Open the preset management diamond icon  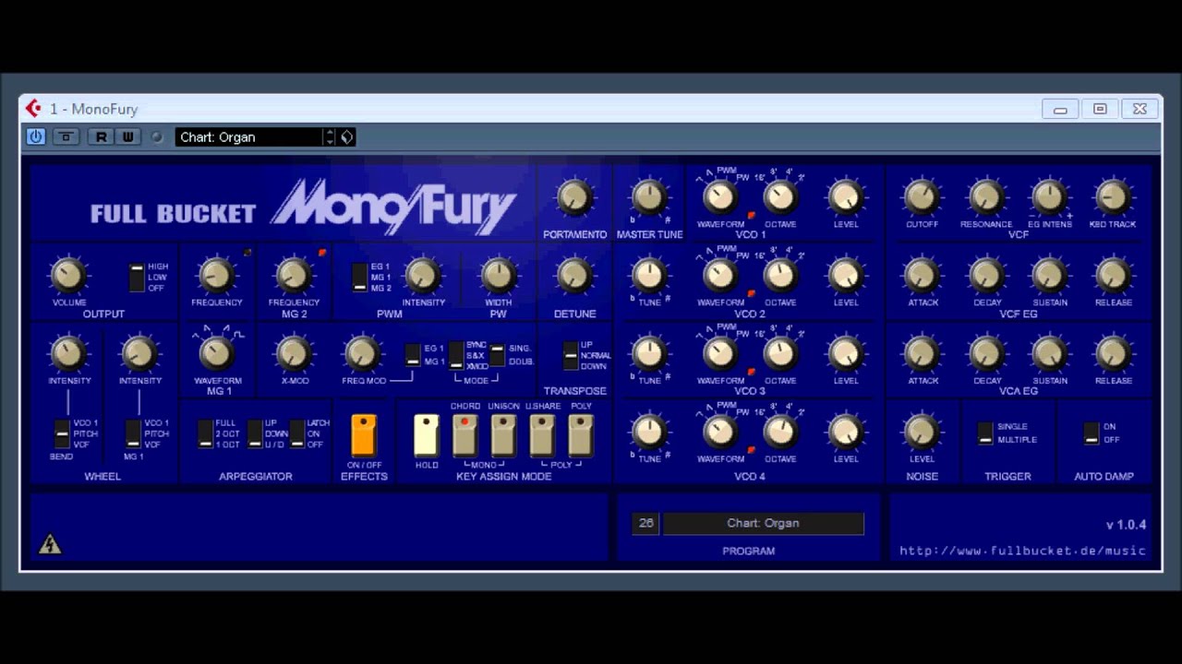[x=347, y=136]
